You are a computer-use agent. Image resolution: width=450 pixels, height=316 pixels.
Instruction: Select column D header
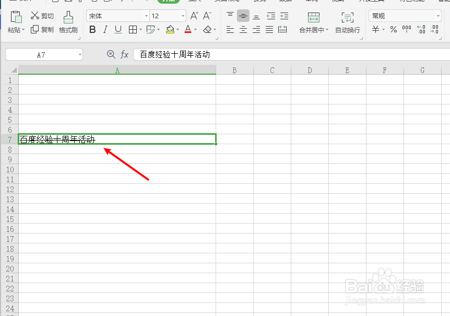[310, 71]
